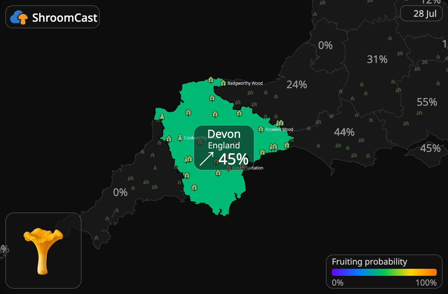Viewport: 448px width, 294px height.
Task: Click the Fruiting probability legend title
Action: coord(370,261)
